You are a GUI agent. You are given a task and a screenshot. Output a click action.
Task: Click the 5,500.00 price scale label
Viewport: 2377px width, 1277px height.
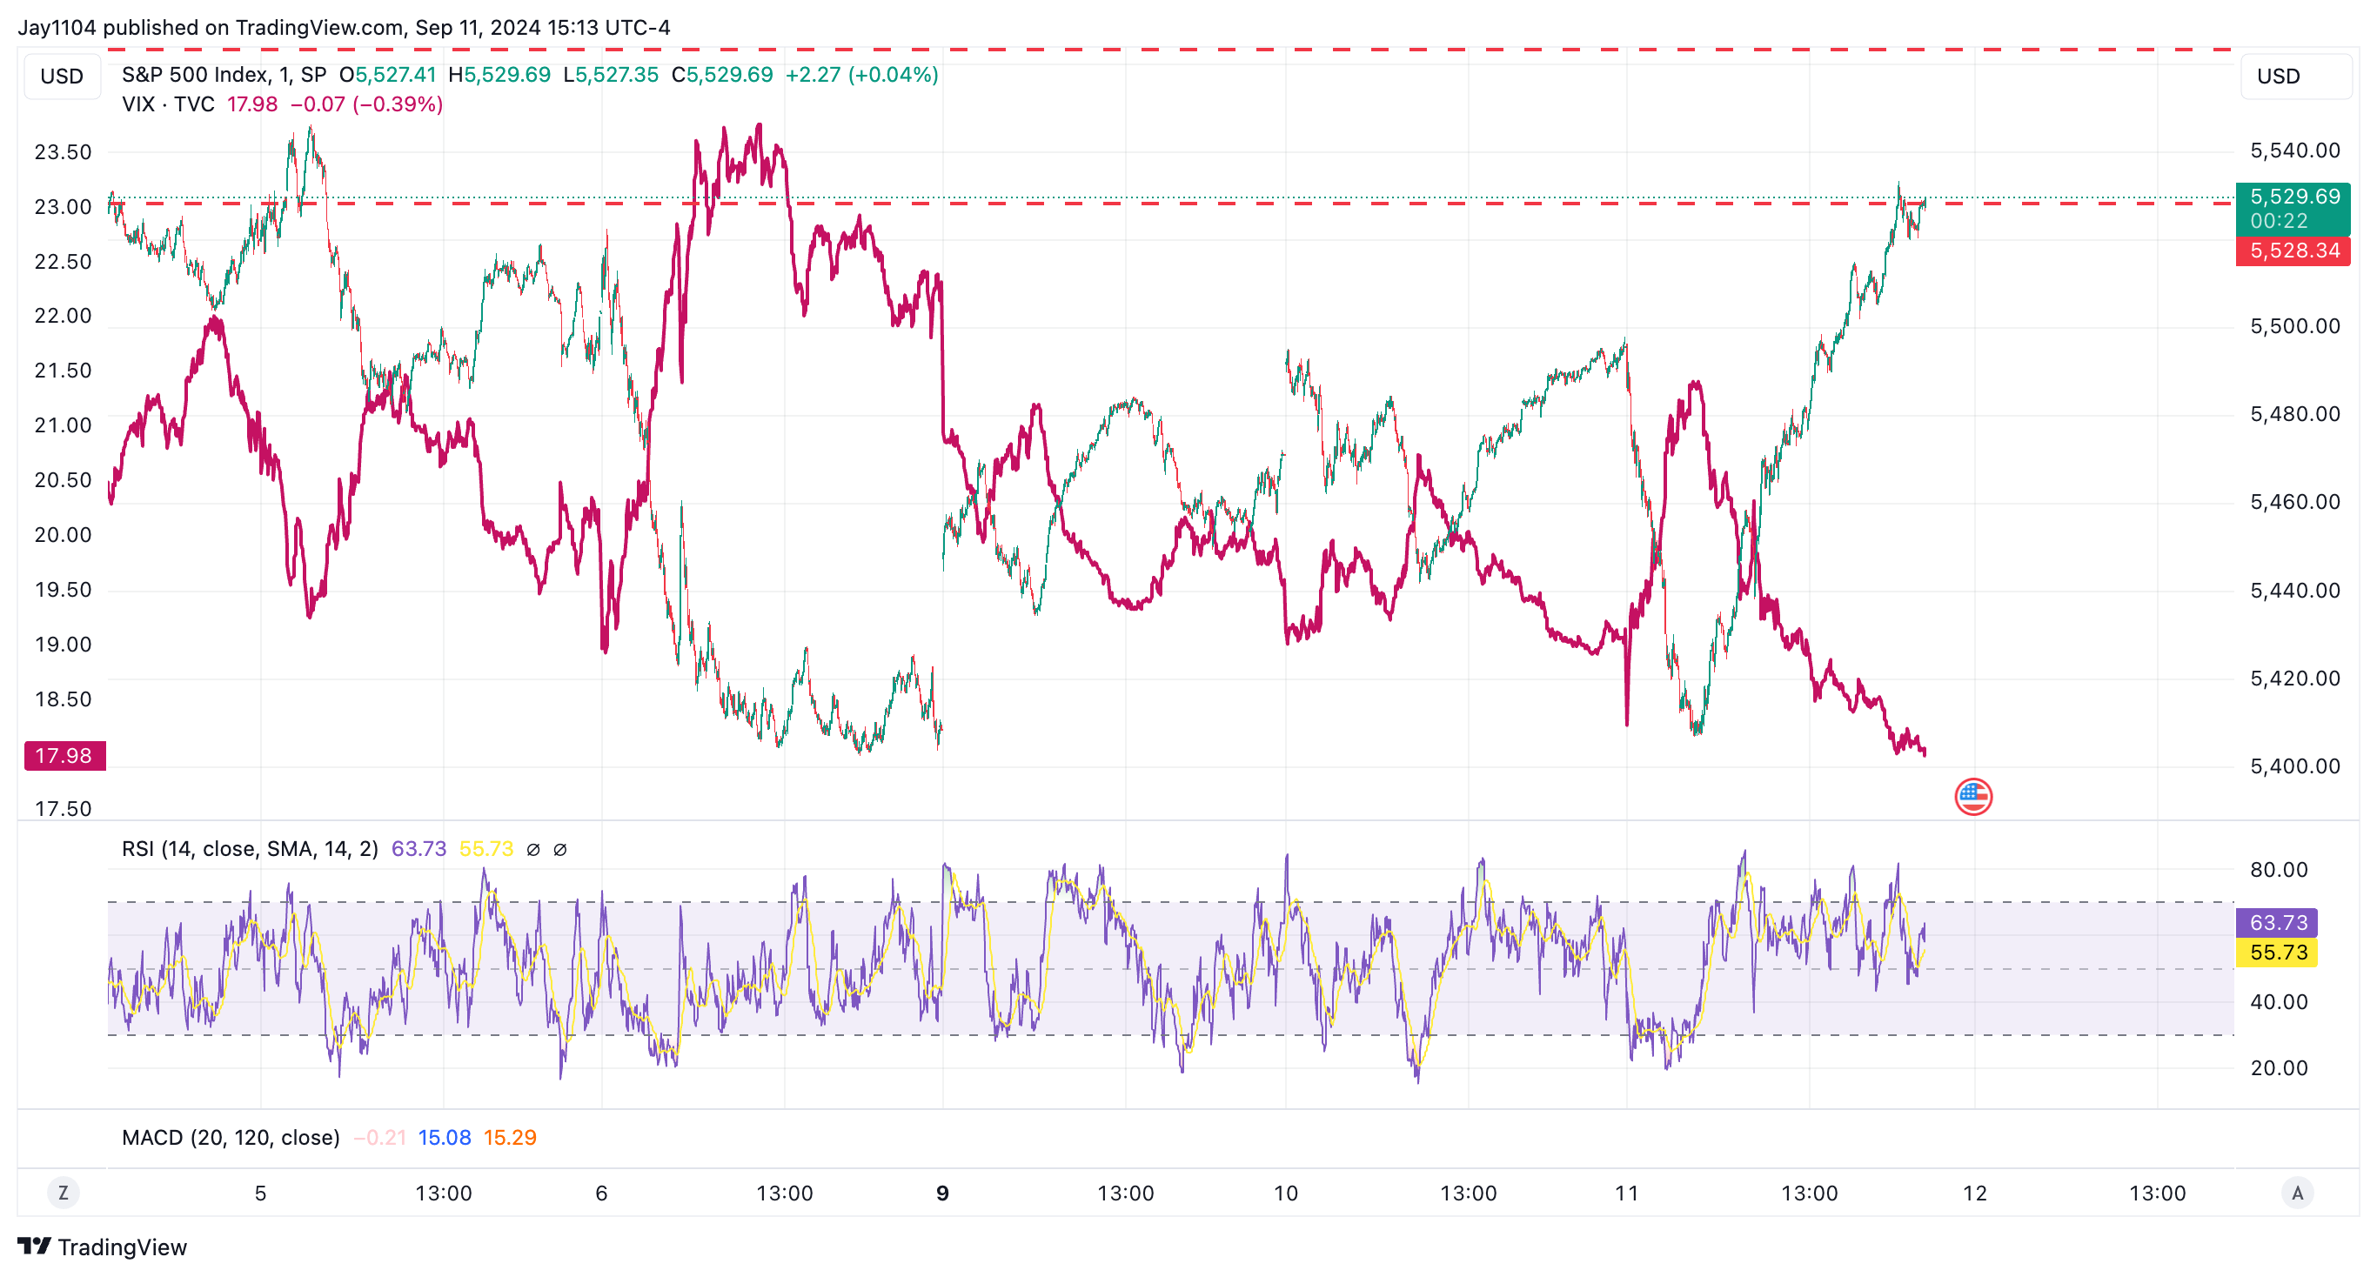[x=2294, y=325]
